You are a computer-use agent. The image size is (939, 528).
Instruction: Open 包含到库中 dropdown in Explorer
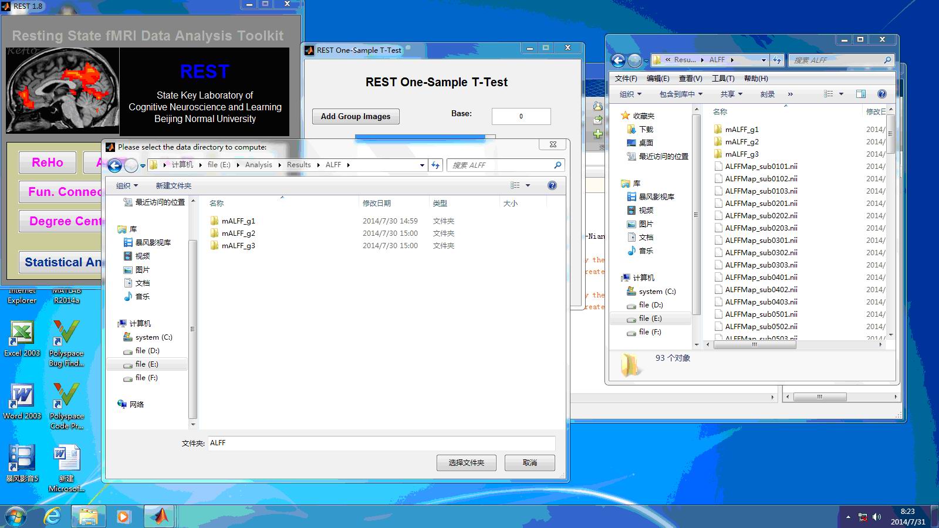pos(681,94)
